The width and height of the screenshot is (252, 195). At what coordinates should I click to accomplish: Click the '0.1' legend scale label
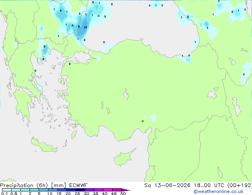tap(4, 193)
